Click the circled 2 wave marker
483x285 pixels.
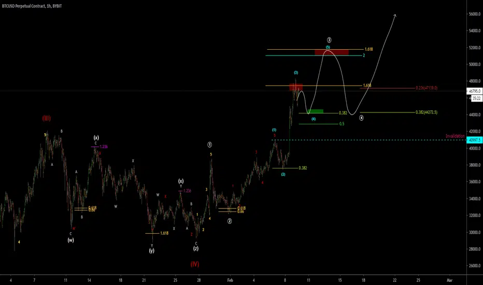[230, 221]
